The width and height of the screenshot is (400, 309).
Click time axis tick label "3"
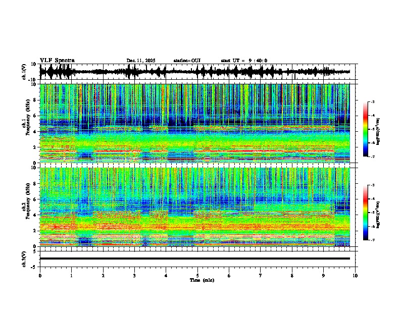pos(134,276)
